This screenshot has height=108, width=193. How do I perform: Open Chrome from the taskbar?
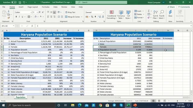pos(100,105)
